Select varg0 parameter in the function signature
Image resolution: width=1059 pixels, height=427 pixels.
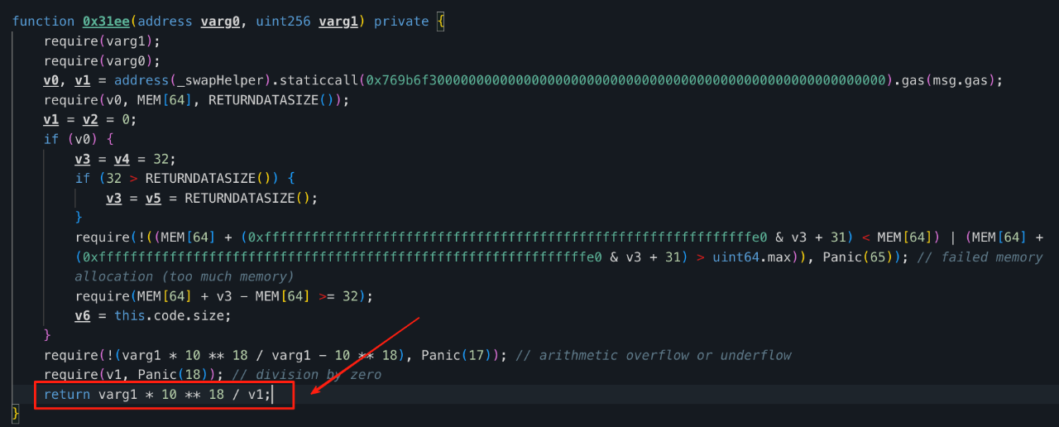(220, 22)
